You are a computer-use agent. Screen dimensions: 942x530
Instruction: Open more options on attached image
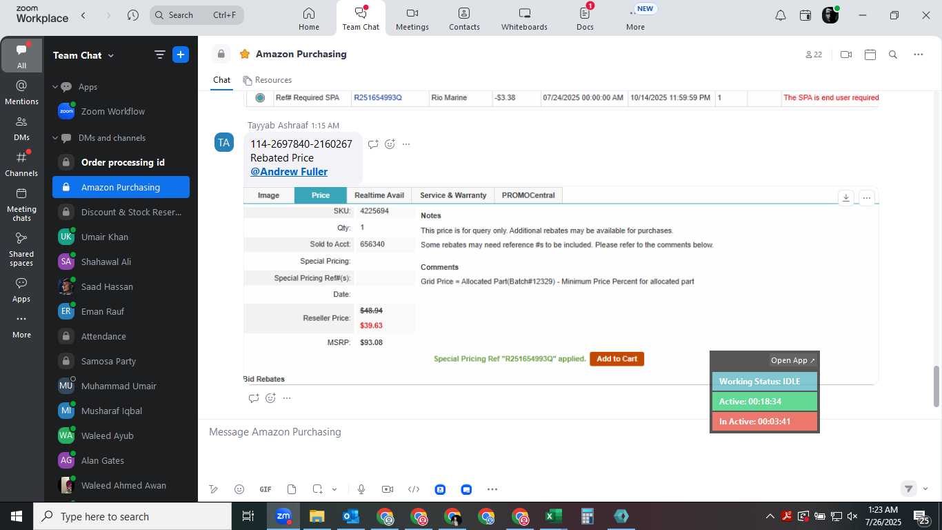pyautogui.click(x=867, y=197)
